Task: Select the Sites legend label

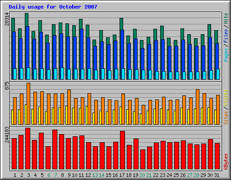Action: [226, 118]
